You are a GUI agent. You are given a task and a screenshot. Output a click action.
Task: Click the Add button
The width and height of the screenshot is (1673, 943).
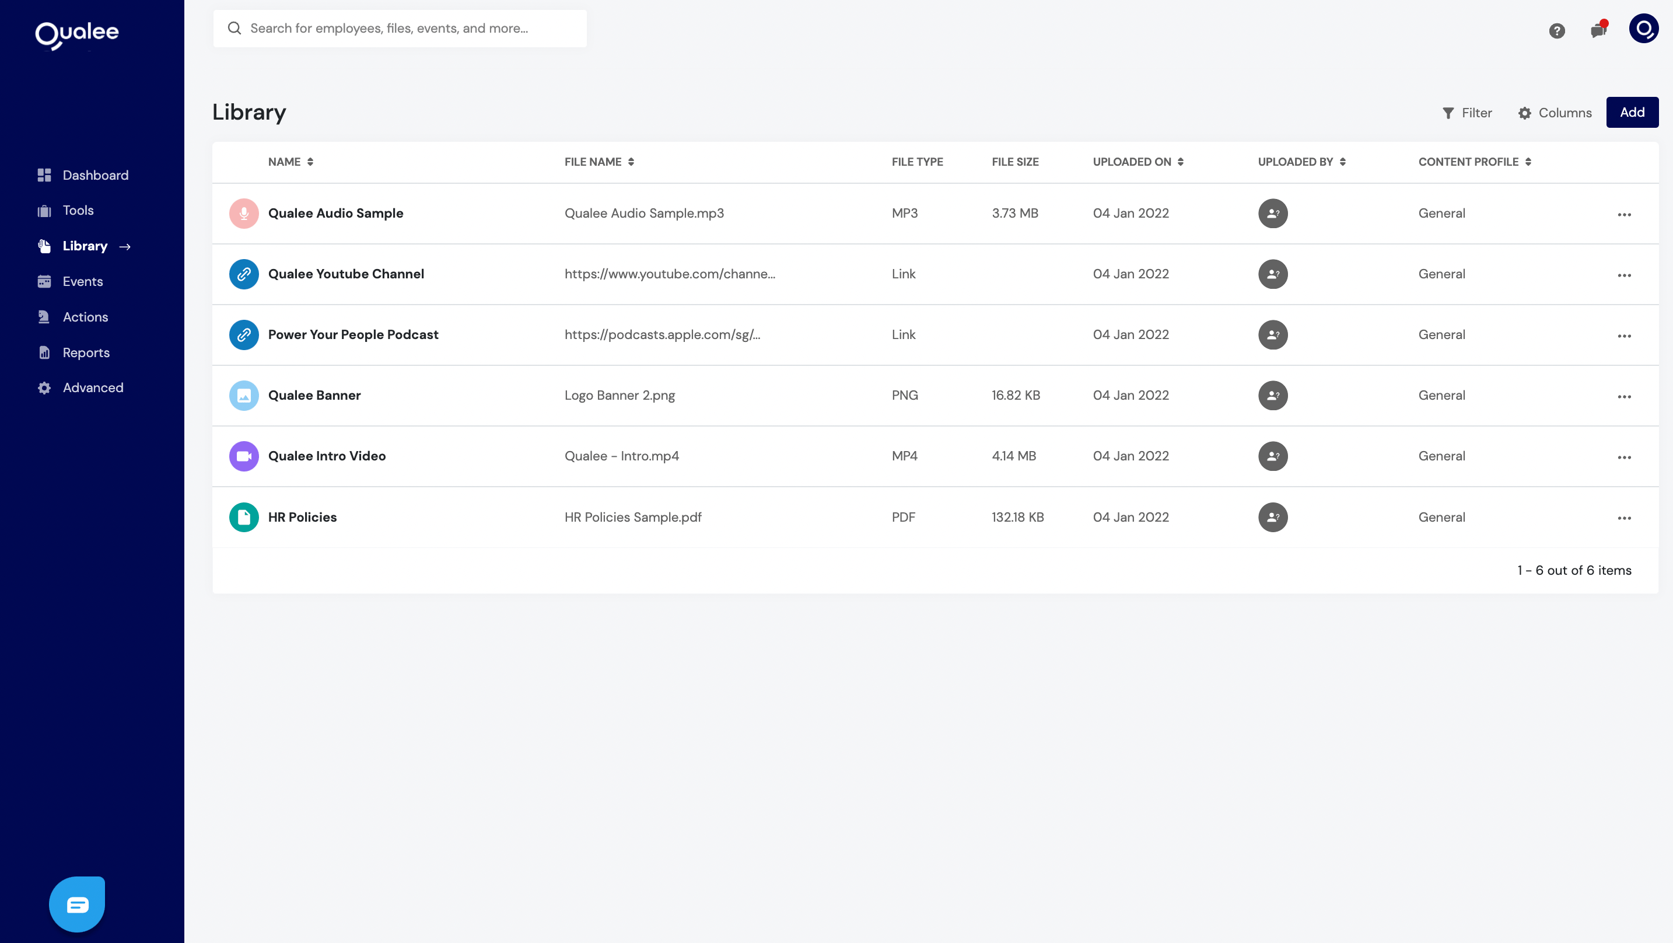pos(1632,113)
